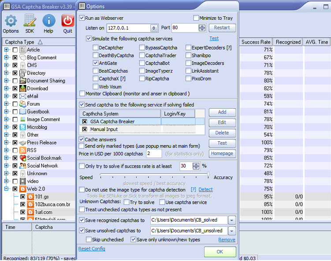This screenshot has width=331, height=261.
Task: Open Options gear icon in main toolbar
Action: point(11,21)
